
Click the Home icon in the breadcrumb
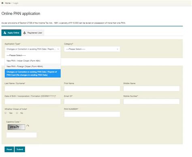2,3
